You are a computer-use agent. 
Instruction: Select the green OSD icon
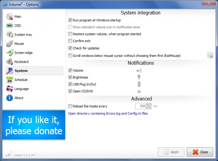coord(9,26)
